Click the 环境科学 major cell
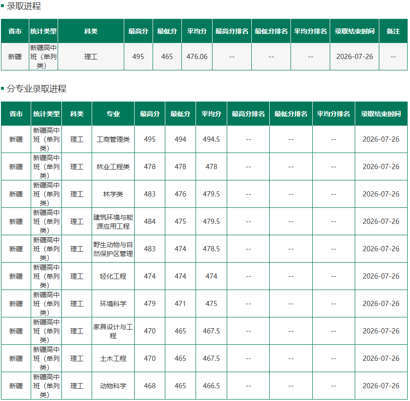 pyautogui.click(x=113, y=304)
